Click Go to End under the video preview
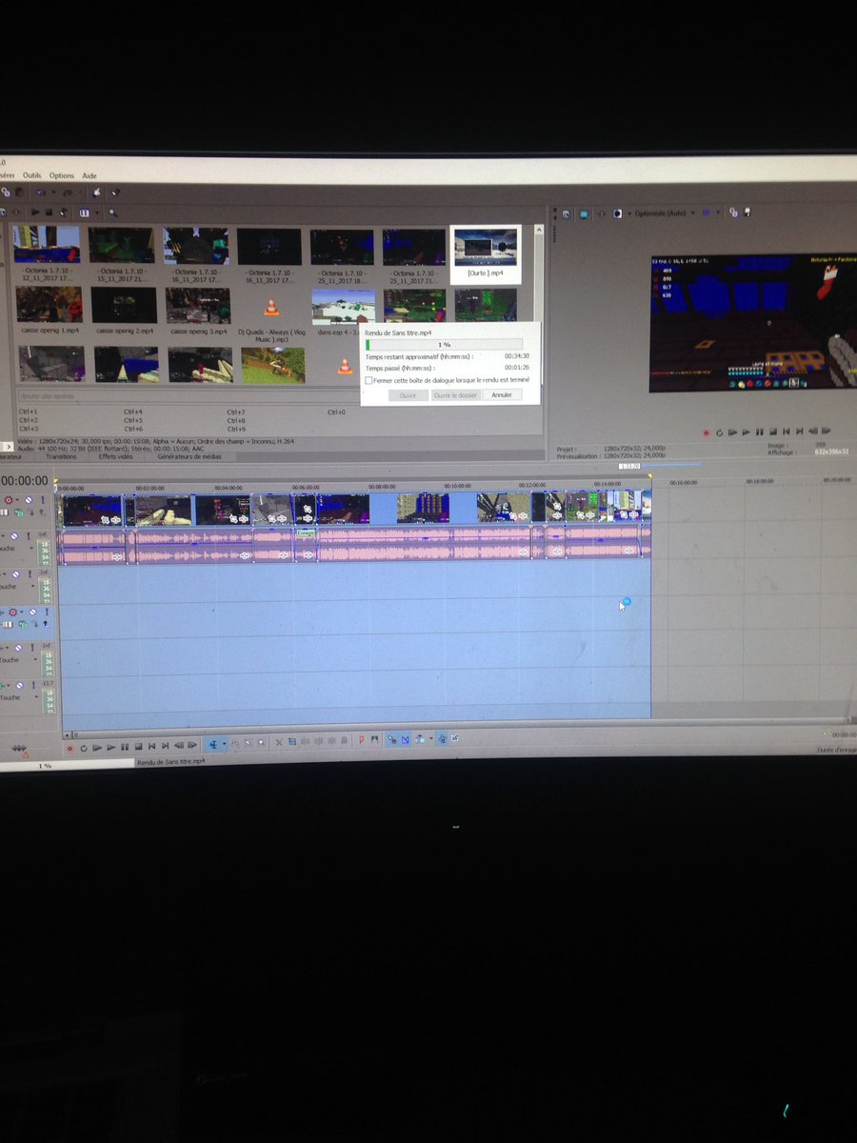Screen dimensions: 857x1143 tap(800, 432)
